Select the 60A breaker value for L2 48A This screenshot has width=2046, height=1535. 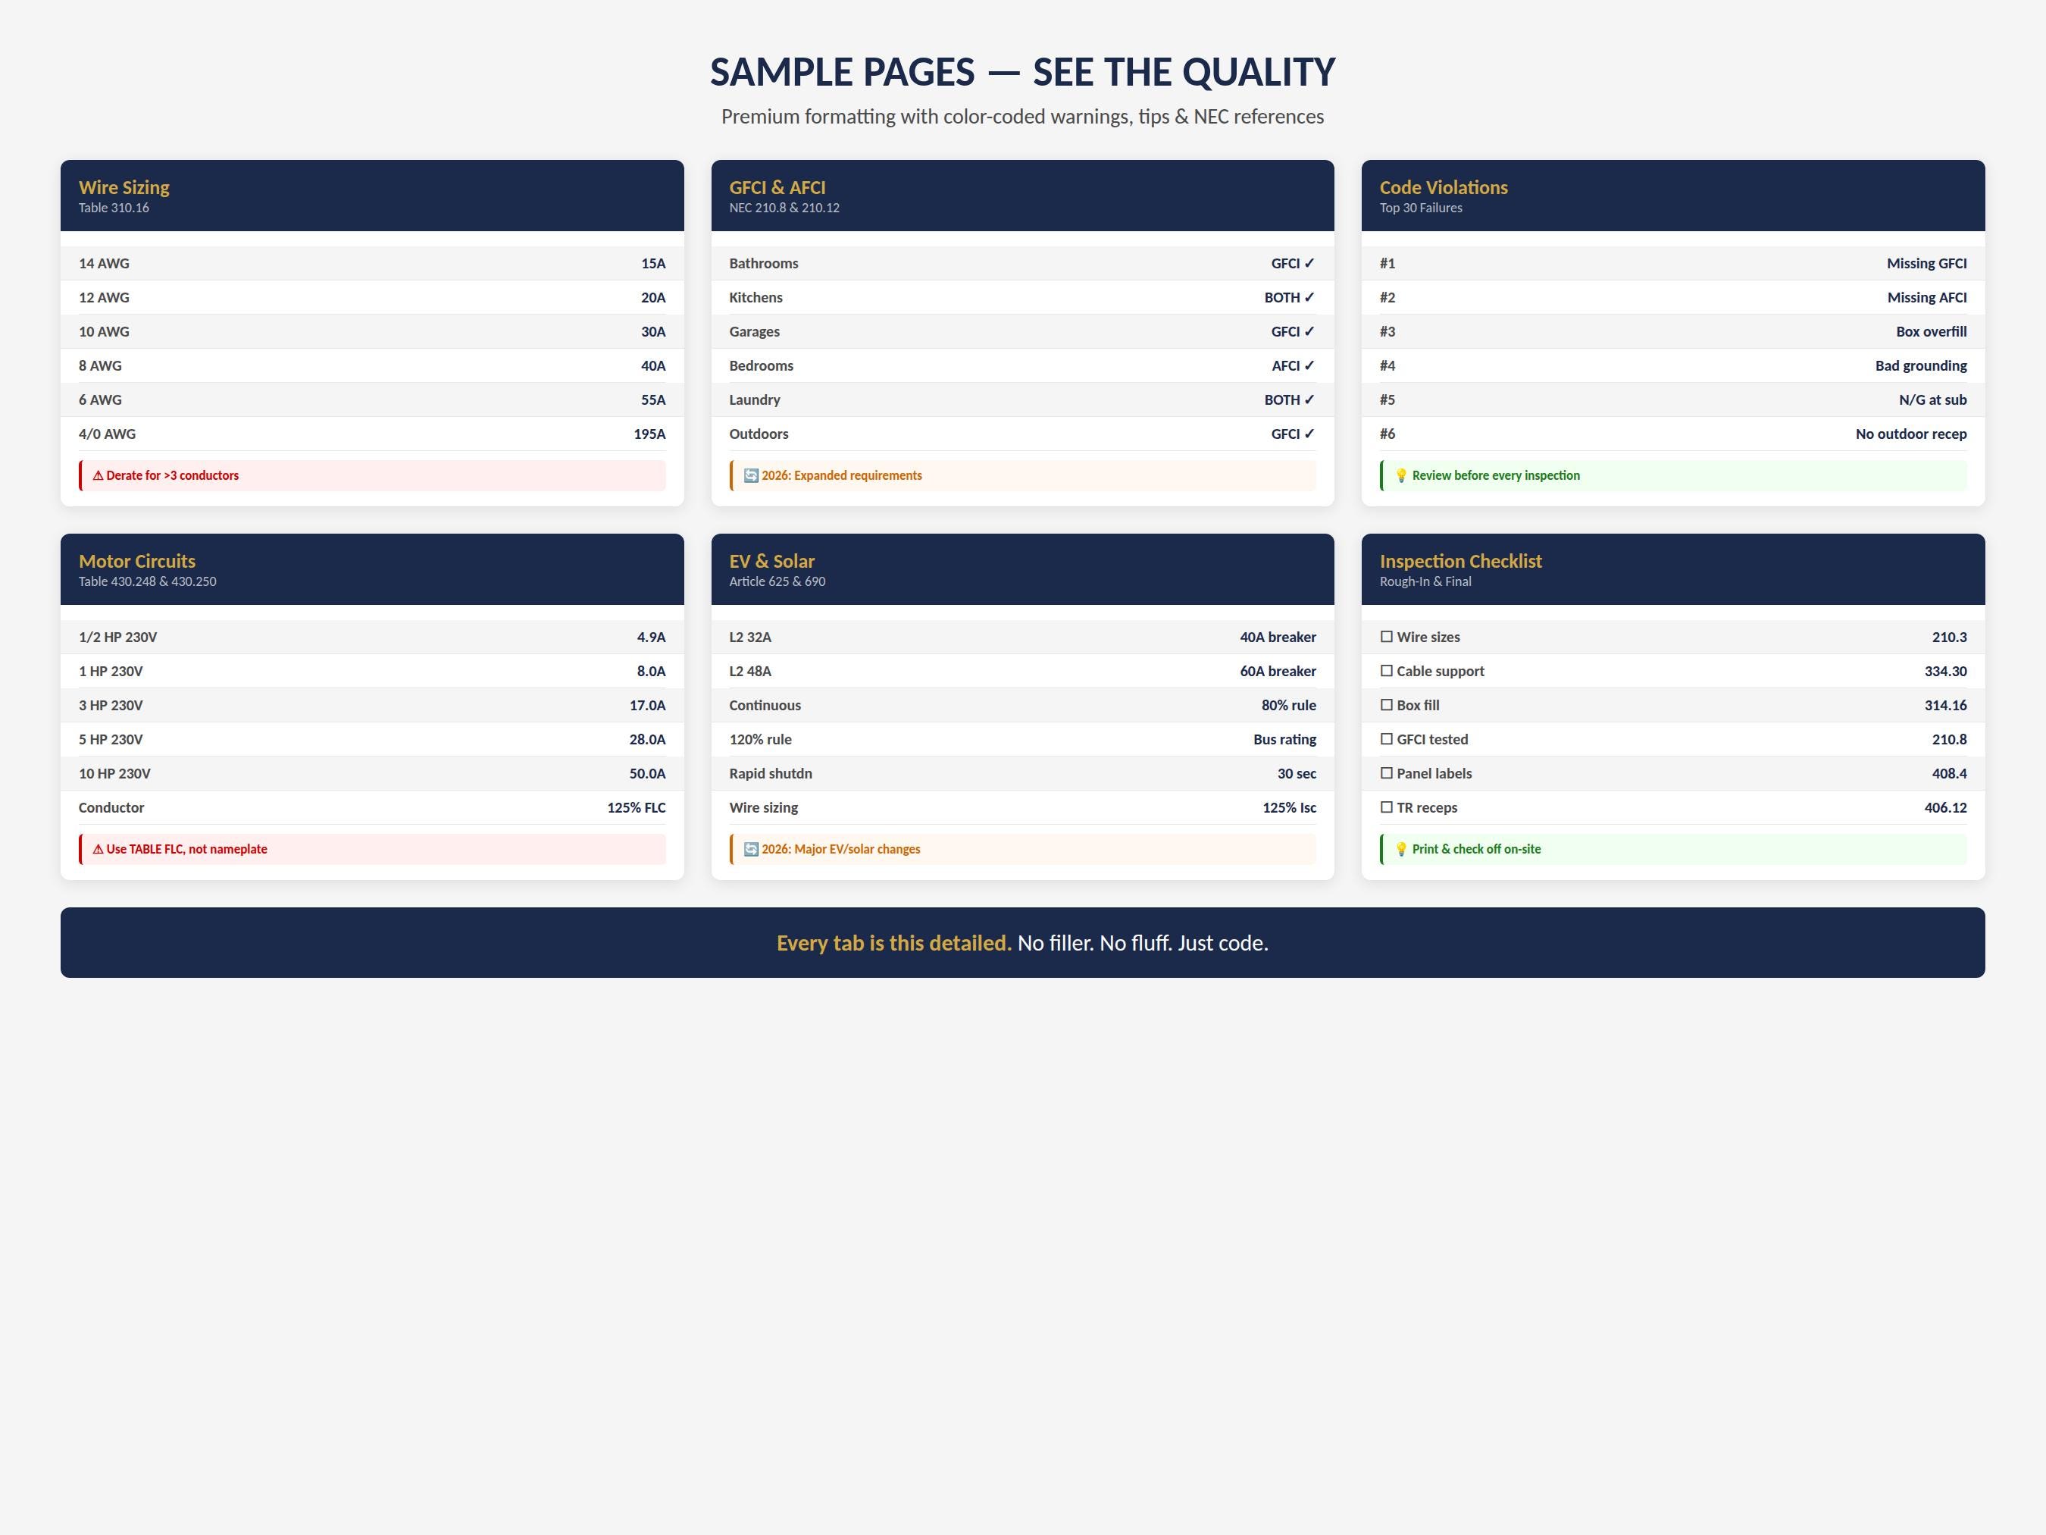pyautogui.click(x=1278, y=672)
